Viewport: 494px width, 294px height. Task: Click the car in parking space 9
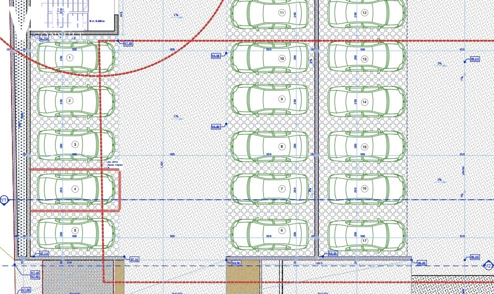point(269,99)
